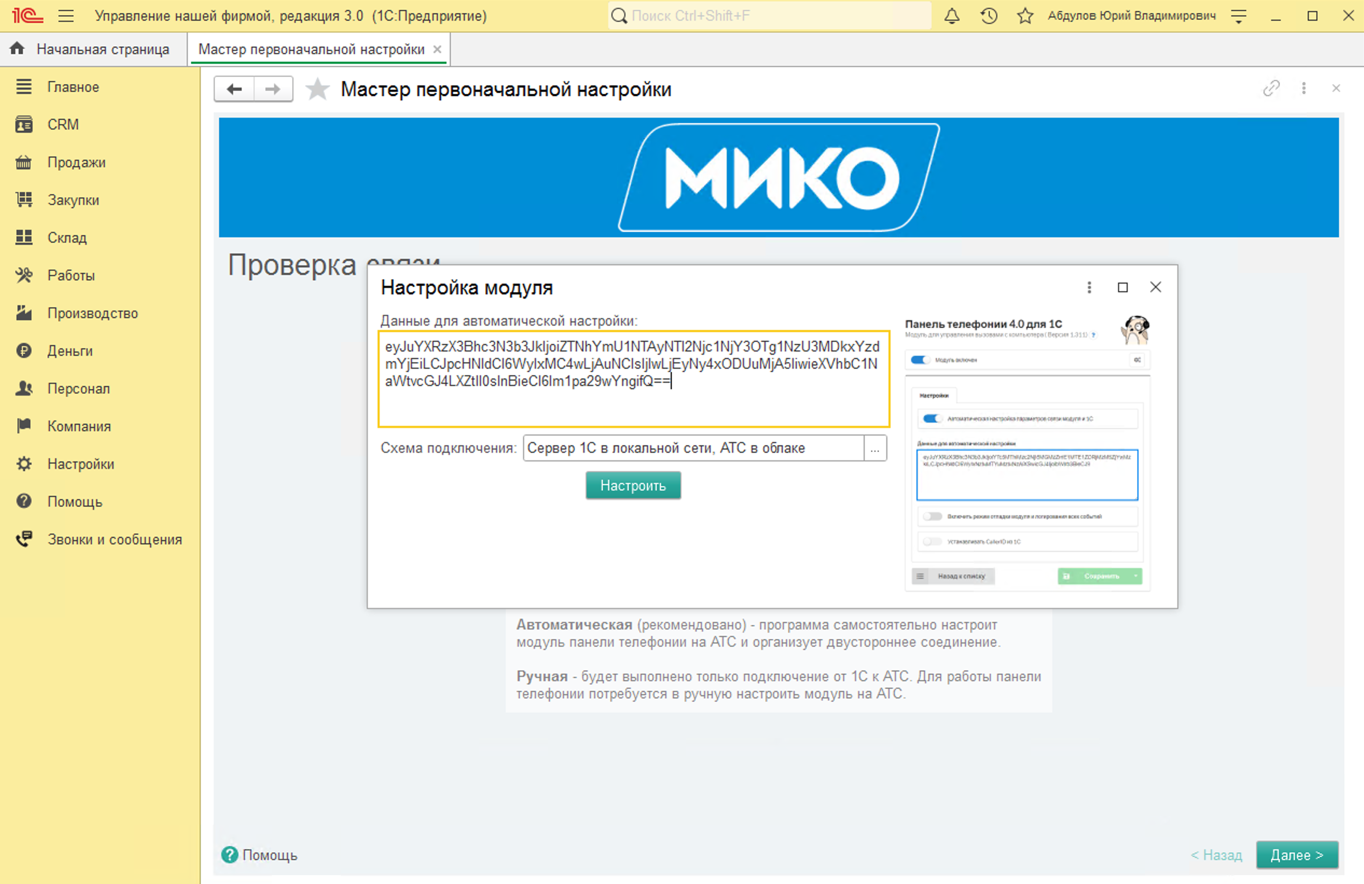
Task: Open Звонки и сообщения phone icon
Action: tap(24, 538)
